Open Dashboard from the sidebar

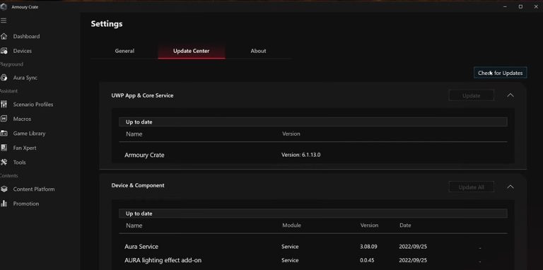pos(26,36)
